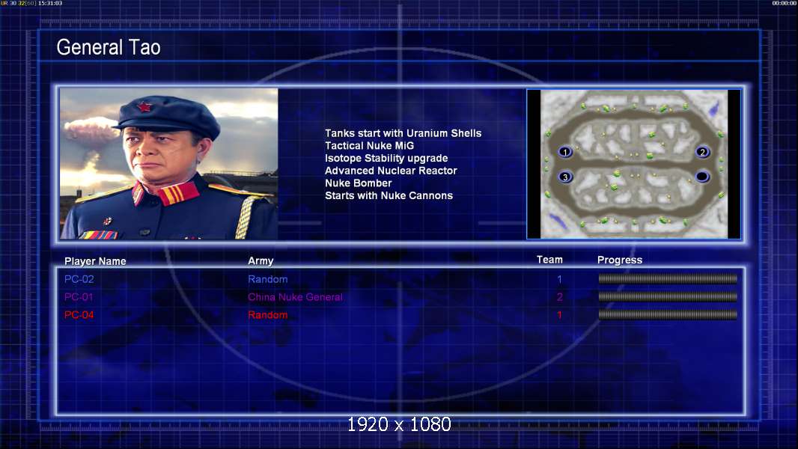Click PC-04 progress bar
The height and width of the screenshot is (449, 798).
tap(668, 315)
